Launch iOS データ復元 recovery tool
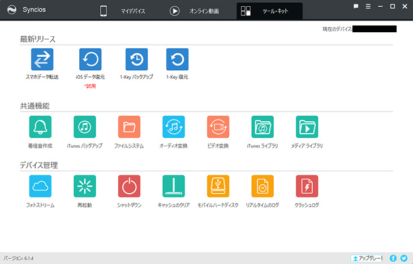413x264 pixels. point(90,59)
